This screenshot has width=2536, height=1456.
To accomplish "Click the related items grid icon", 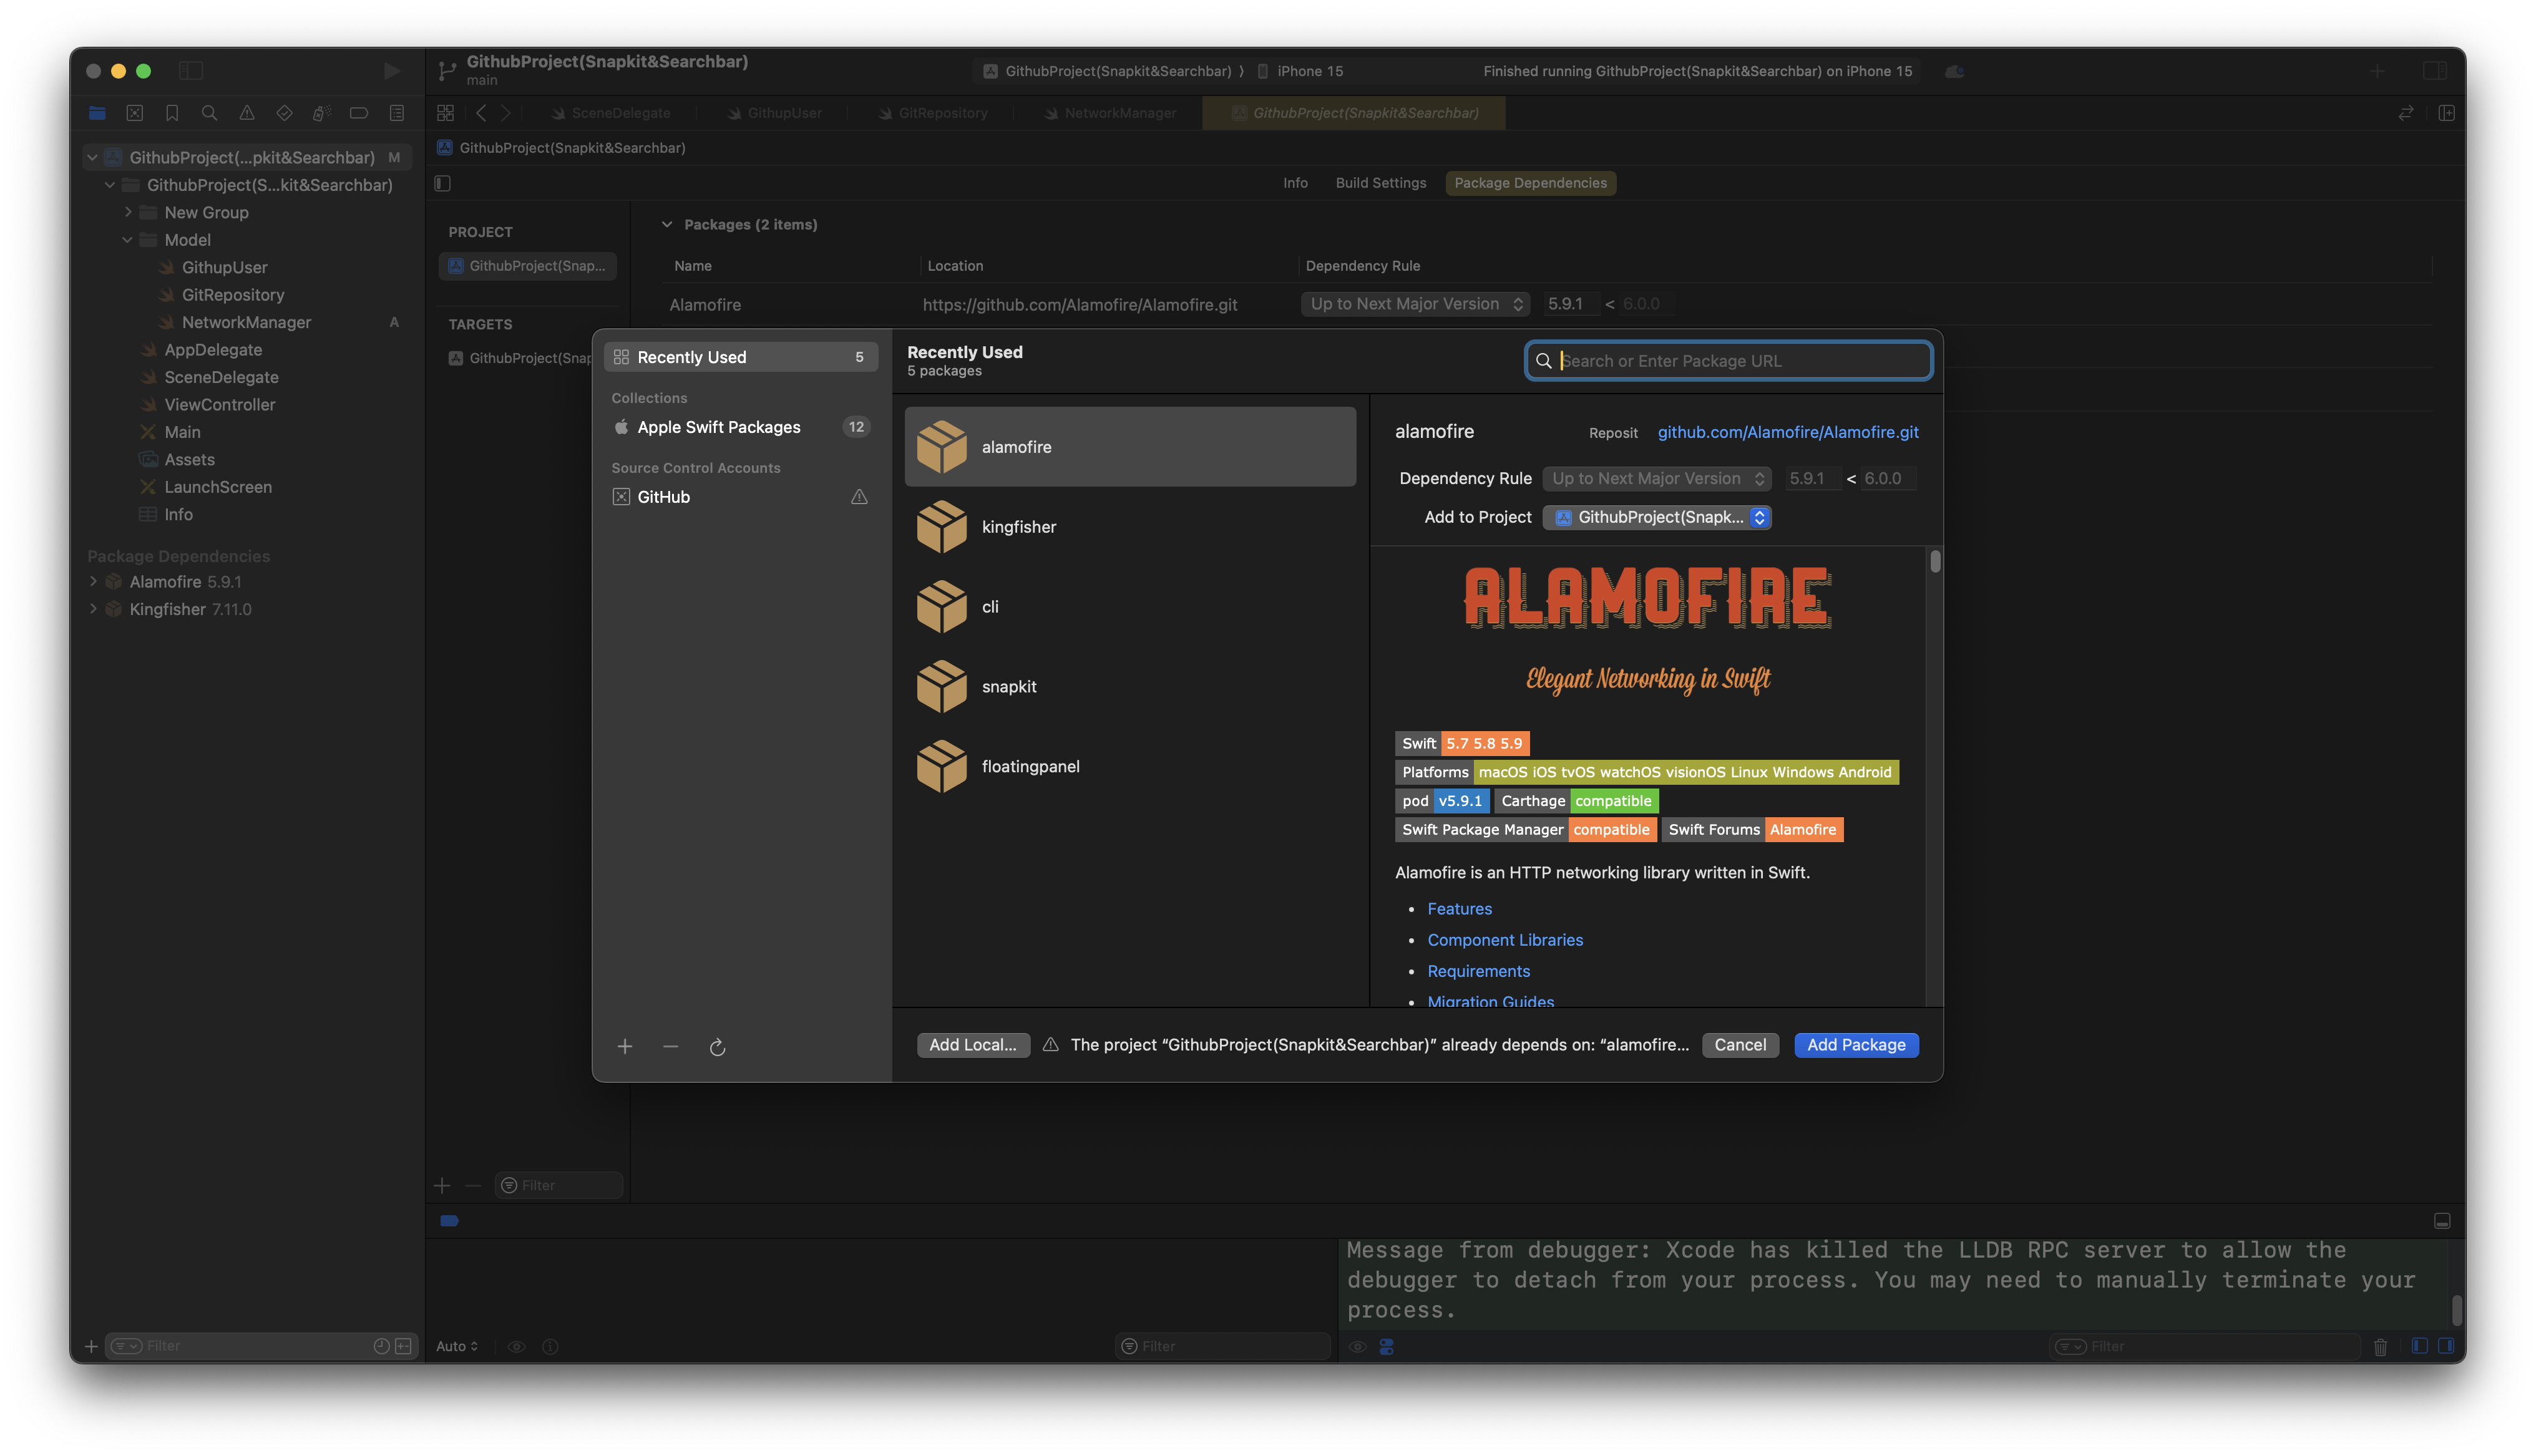I will tap(446, 113).
